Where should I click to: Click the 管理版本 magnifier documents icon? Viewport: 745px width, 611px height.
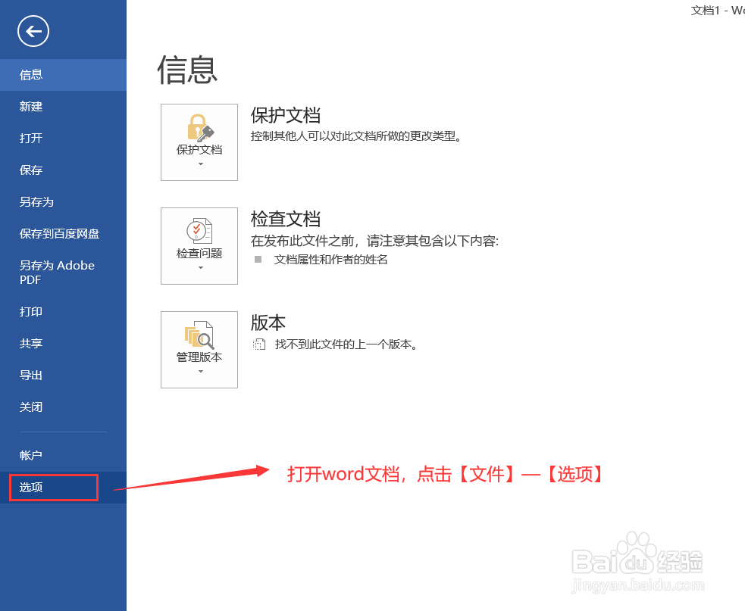(199, 335)
